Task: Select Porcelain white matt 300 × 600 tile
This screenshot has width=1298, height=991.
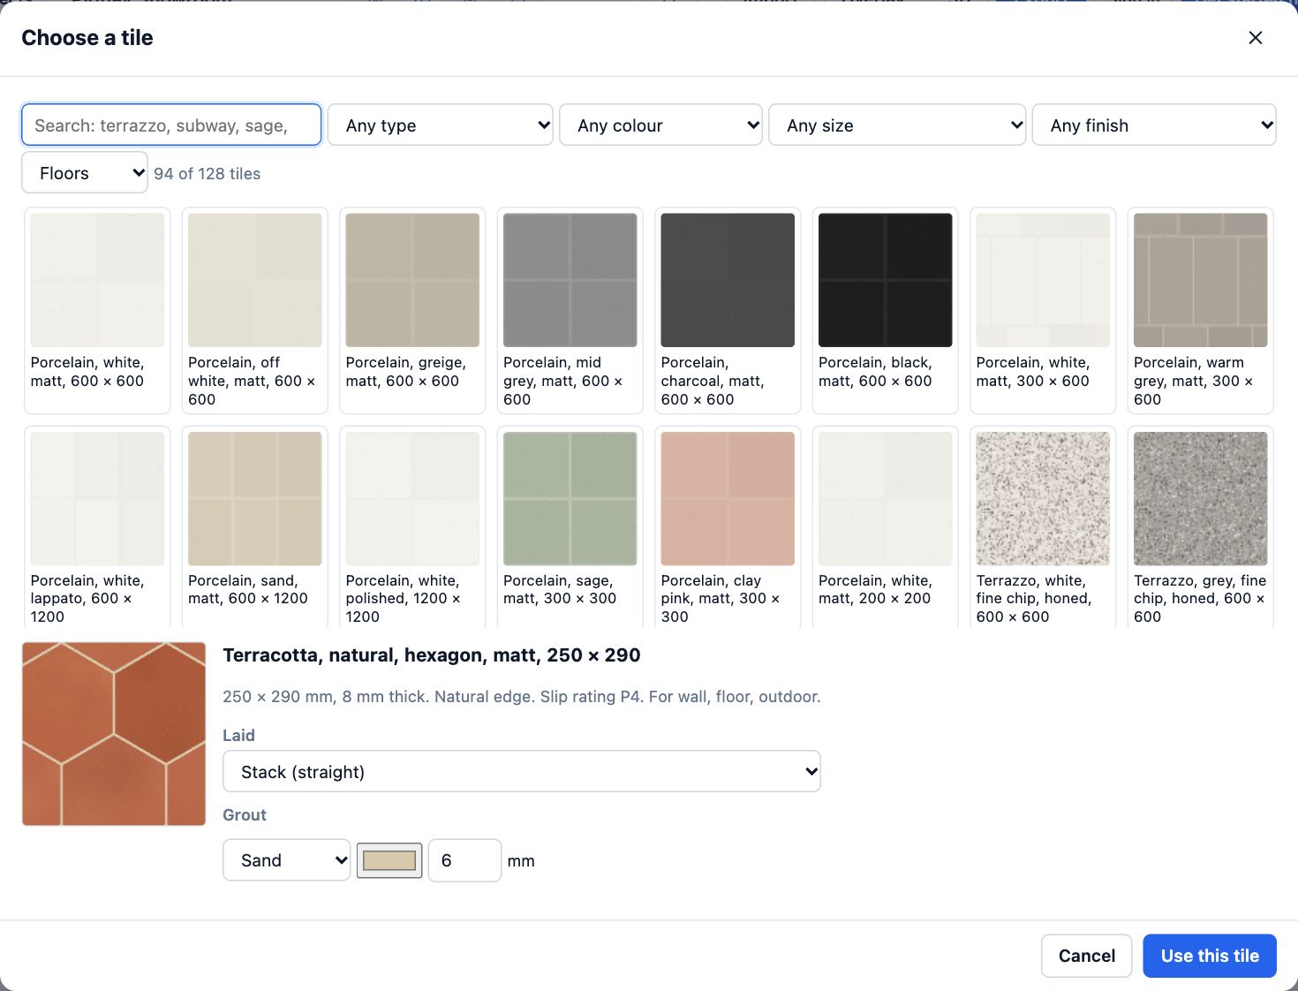Action: coord(1043,310)
